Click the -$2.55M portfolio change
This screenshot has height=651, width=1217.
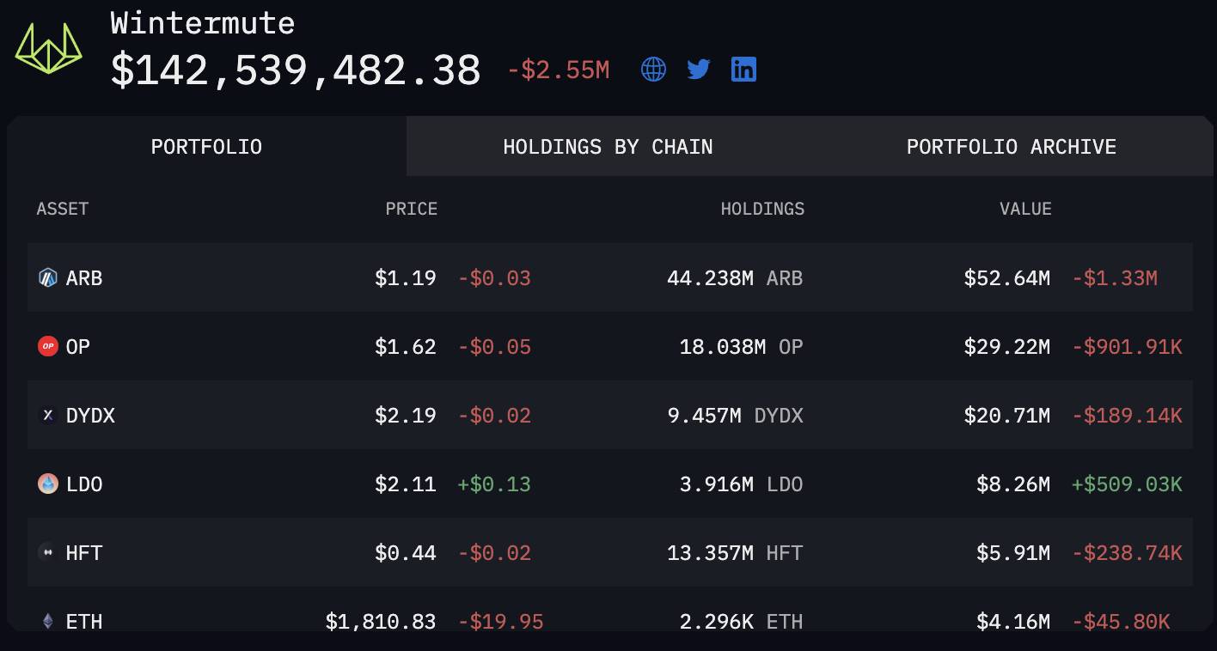tap(559, 70)
